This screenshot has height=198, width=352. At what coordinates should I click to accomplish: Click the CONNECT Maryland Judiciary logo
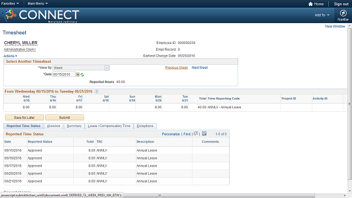click(x=40, y=15)
